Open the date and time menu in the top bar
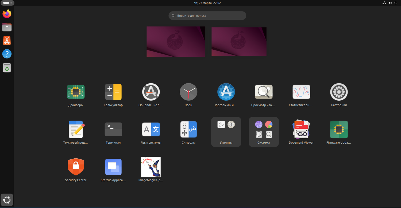Image resolution: width=401 pixels, height=208 pixels. coord(207,3)
